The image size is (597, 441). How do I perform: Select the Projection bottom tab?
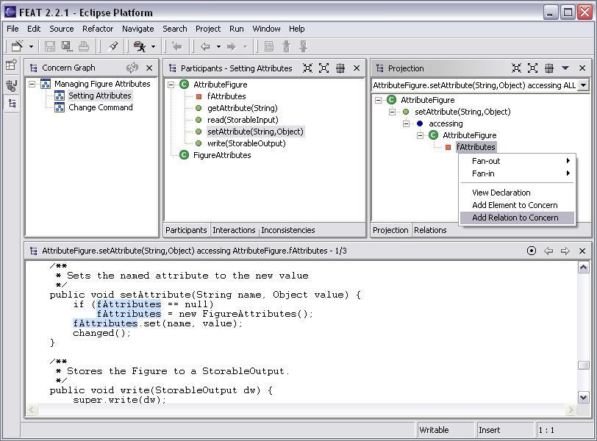tap(390, 230)
